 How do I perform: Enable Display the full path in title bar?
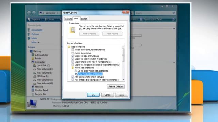[73, 65]
